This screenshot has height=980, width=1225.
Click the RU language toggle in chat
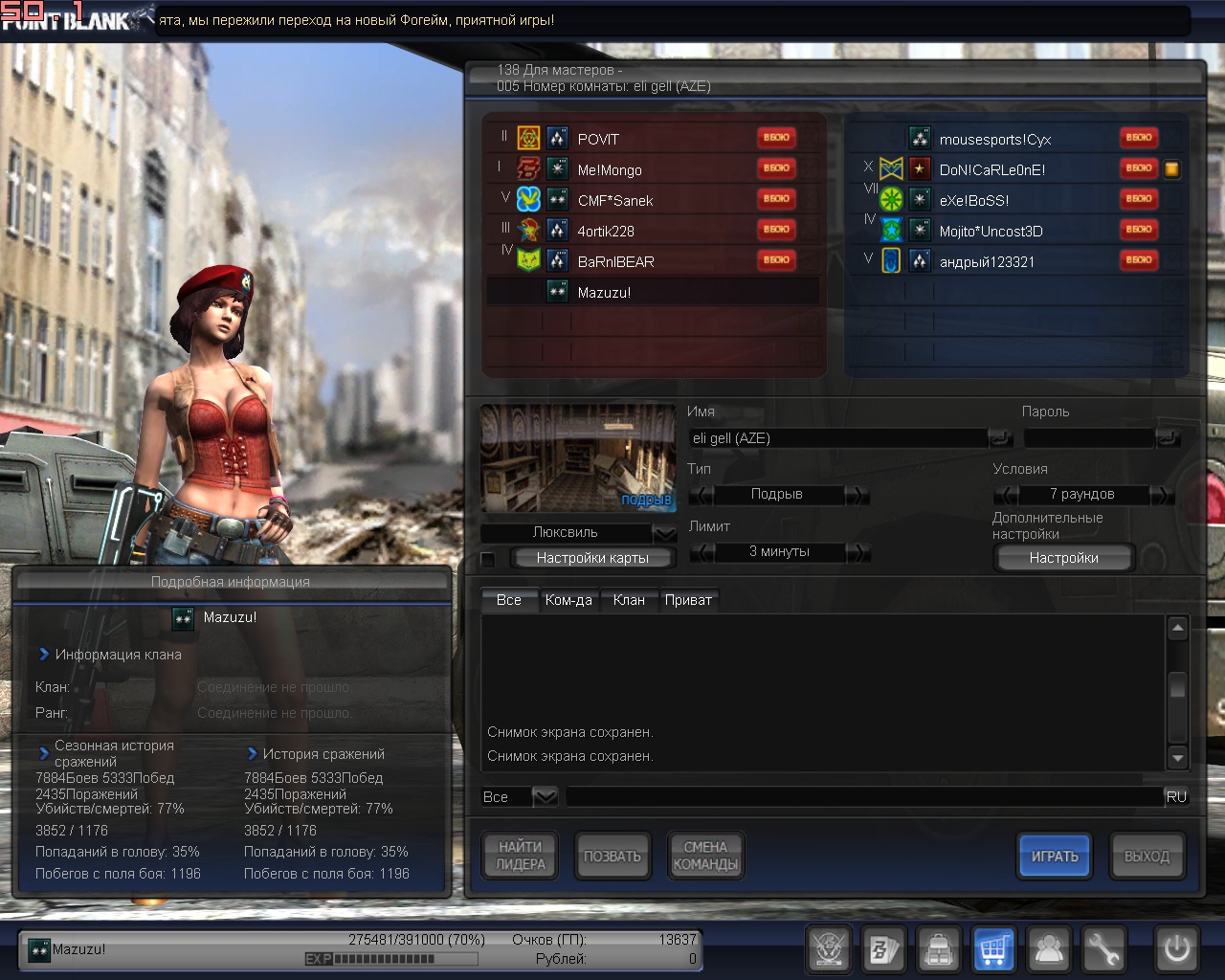1176,796
